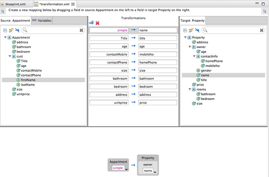Click top-left source pane toggle icon
The height and width of the screenshot is (177, 269).
[x=3, y=11]
